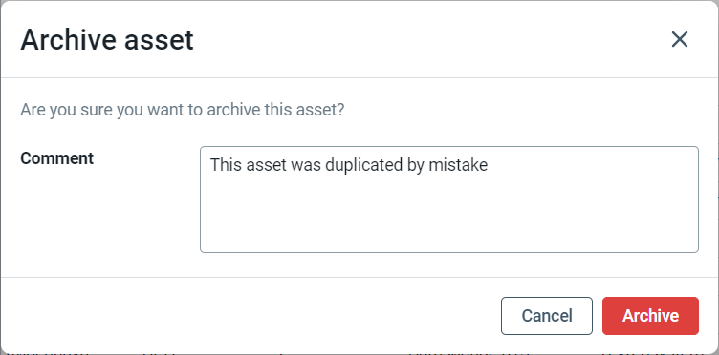Focus the Comment text area

coord(449,199)
